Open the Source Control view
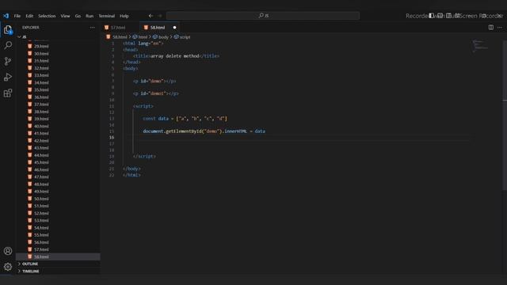This screenshot has width=507, height=285. pyautogui.click(x=8, y=61)
